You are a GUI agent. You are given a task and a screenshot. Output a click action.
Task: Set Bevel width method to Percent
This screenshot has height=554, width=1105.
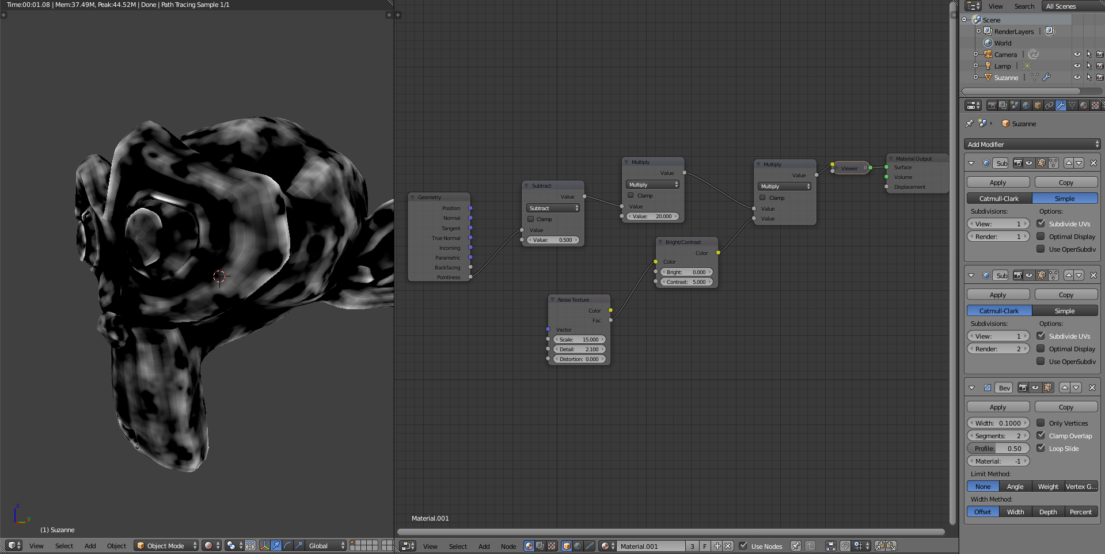tap(1081, 511)
